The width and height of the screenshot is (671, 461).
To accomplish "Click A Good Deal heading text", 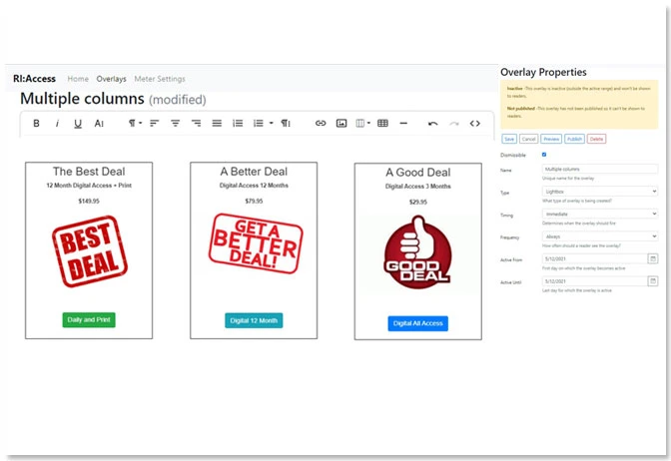I will tap(418, 173).
